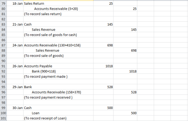Click the 18-Jan date cell
The width and height of the screenshot is (188, 121).
tap(15, 3)
